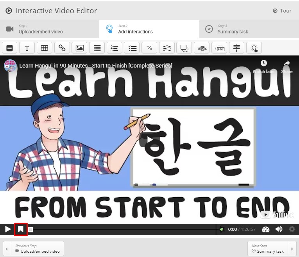Image resolution: width=299 pixels, height=257 pixels.
Task: Open the video quality gear settings
Action: tap(292, 229)
